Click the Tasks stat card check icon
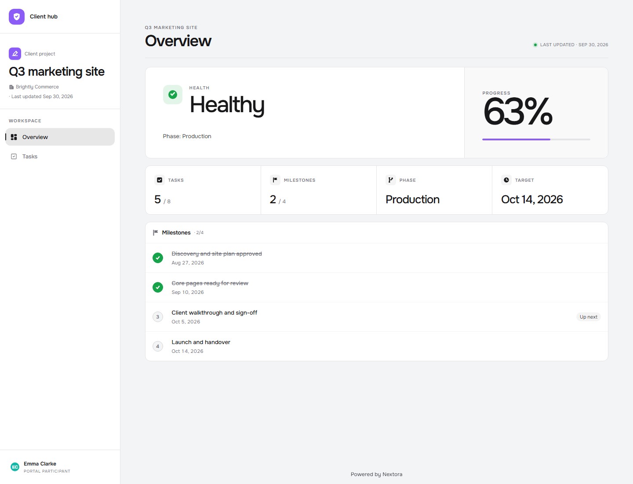Screen dimensions: 633x484 [x=160, y=180]
